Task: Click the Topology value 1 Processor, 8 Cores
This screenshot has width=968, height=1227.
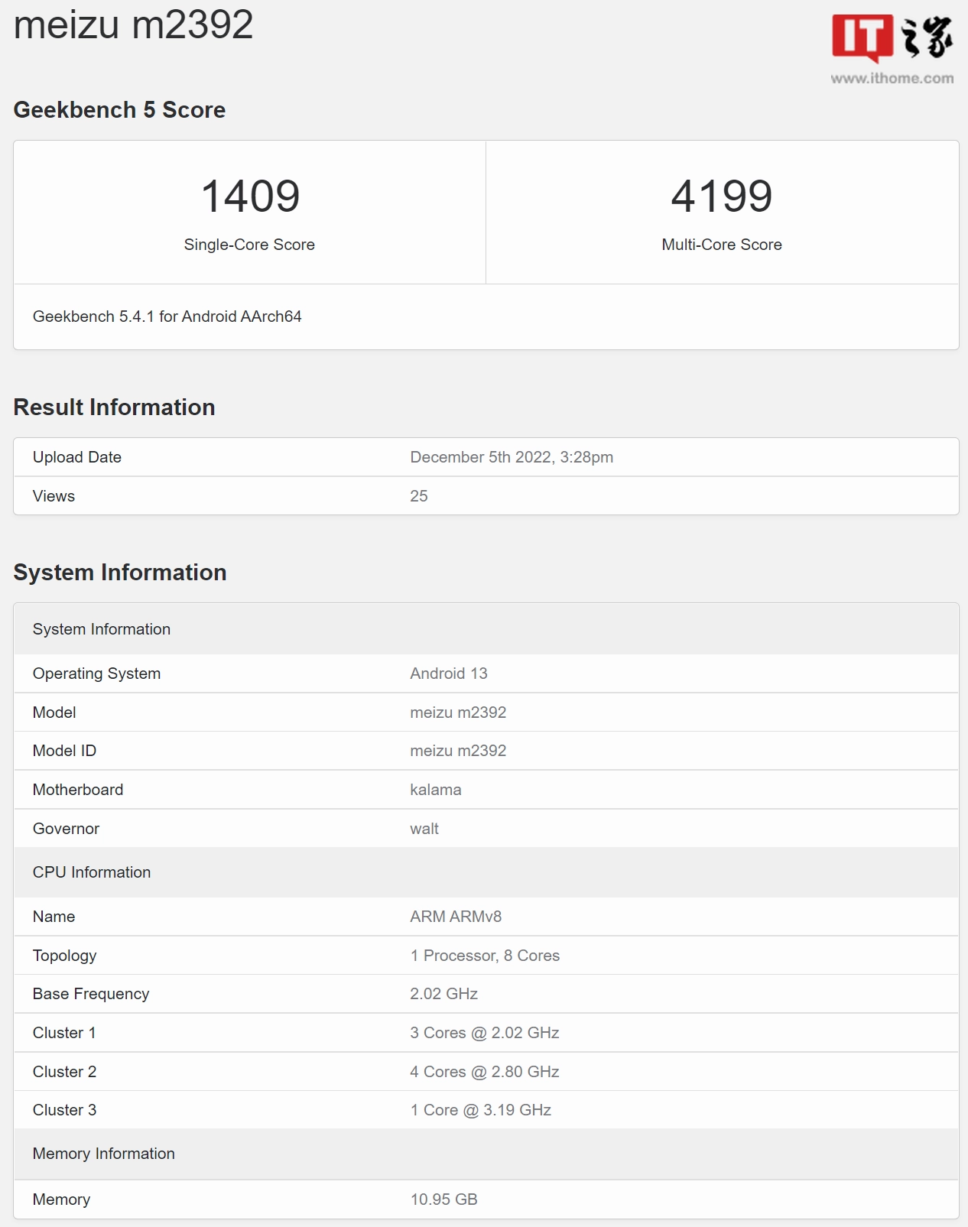Action: pyautogui.click(x=485, y=956)
